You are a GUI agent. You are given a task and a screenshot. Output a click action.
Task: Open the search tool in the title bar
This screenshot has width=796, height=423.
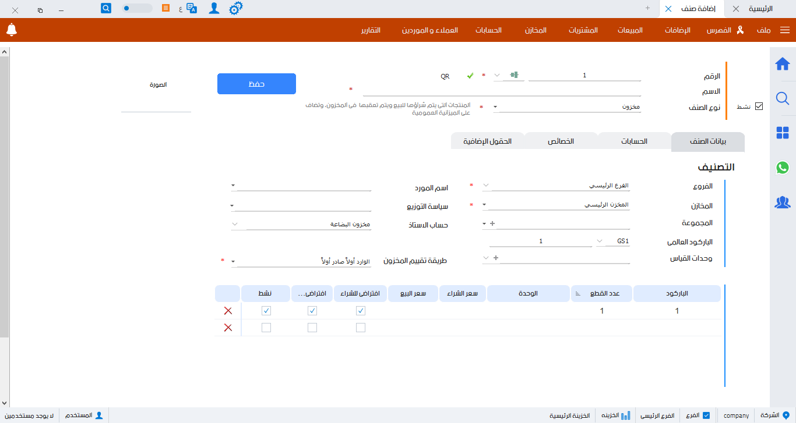point(105,8)
